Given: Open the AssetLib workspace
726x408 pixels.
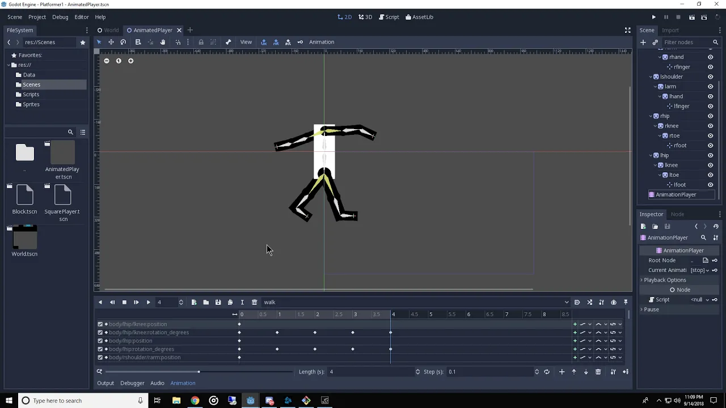Looking at the screenshot, I should pyautogui.click(x=419, y=17).
